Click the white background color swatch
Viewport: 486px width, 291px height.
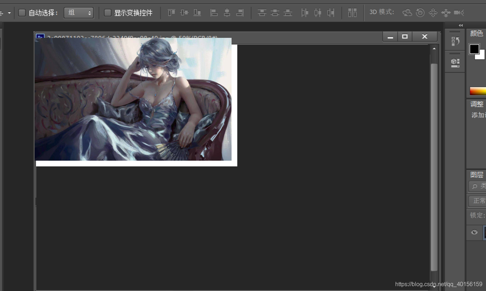482,56
